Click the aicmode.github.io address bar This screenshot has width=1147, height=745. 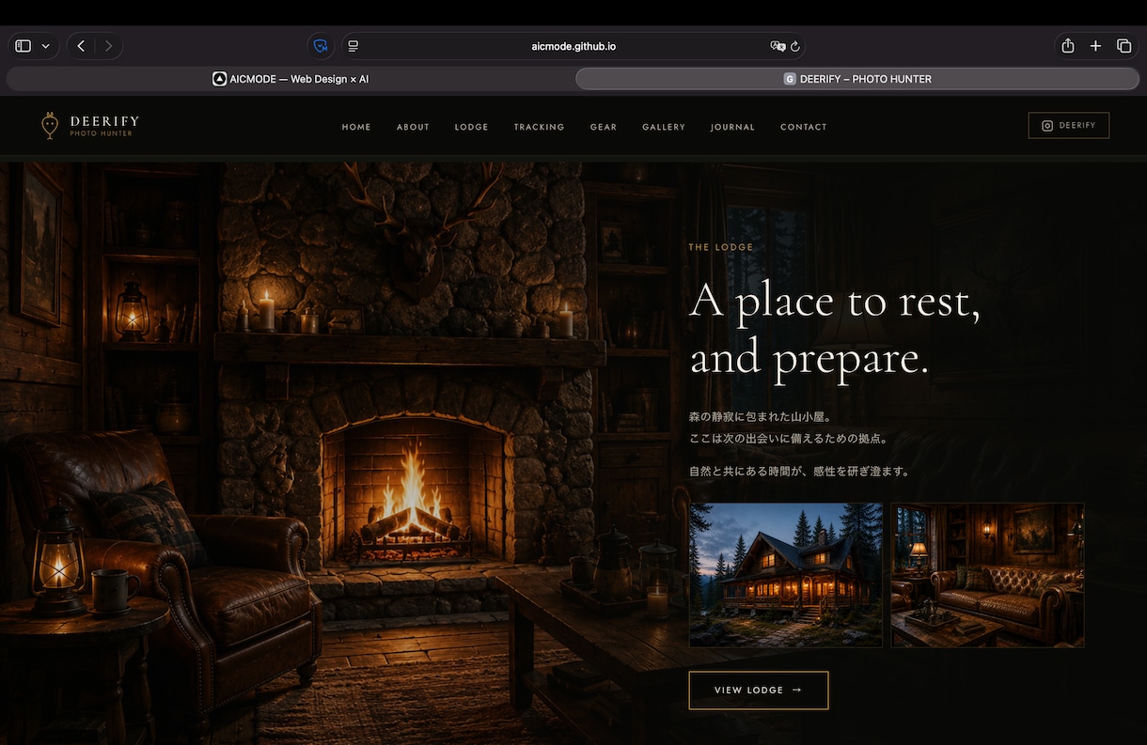(x=573, y=46)
